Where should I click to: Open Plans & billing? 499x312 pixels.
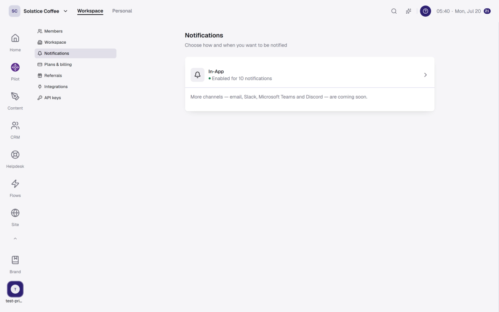[75, 64]
